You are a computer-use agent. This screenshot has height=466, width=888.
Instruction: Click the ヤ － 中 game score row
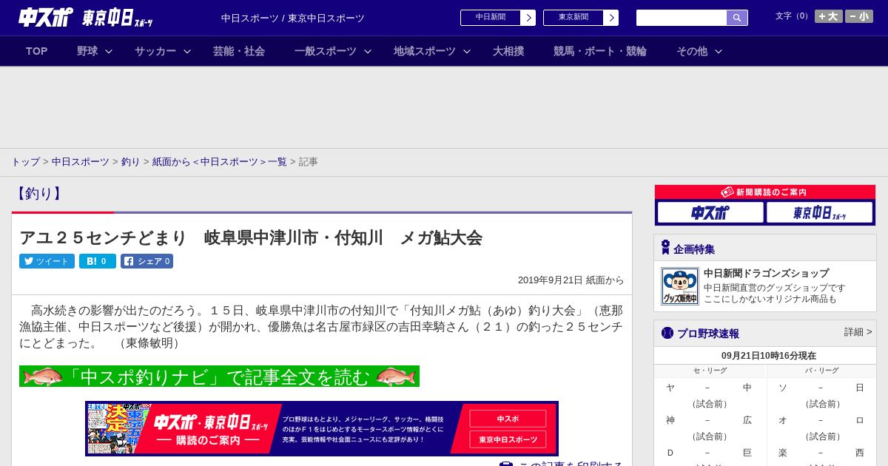point(710,388)
